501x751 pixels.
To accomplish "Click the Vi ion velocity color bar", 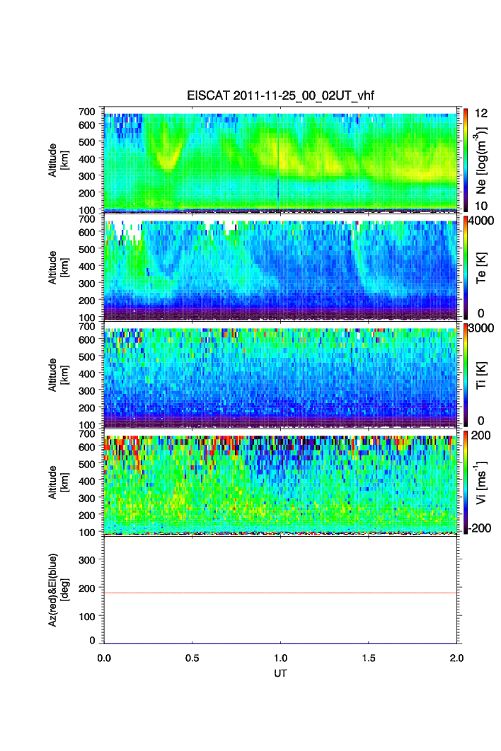I will (466, 482).
